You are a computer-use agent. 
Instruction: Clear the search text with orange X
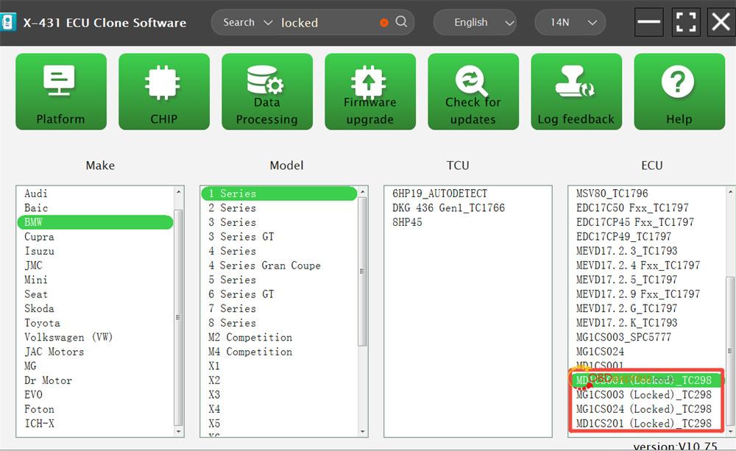click(384, 23)
